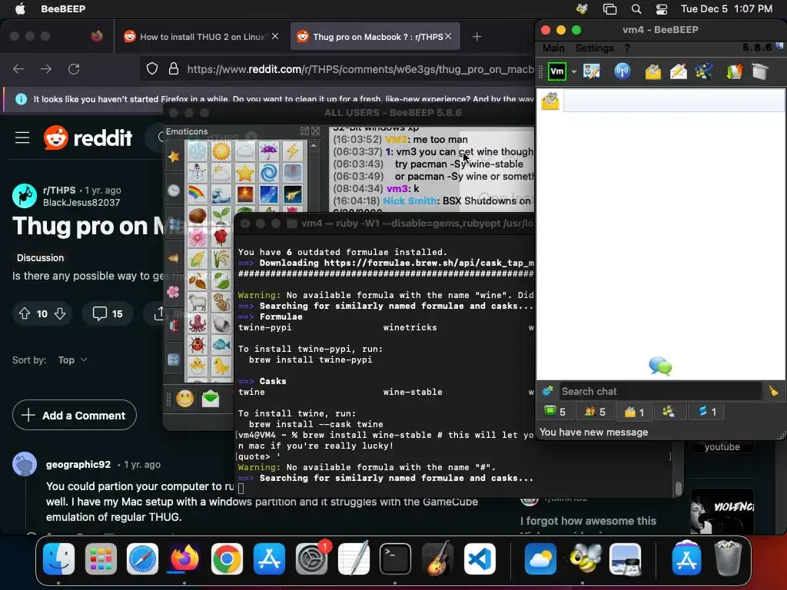Switch to the people groups tab showing 5
The width and height of the screenshot is (787, 590).
pyautogui.click(x=596, y=412)
